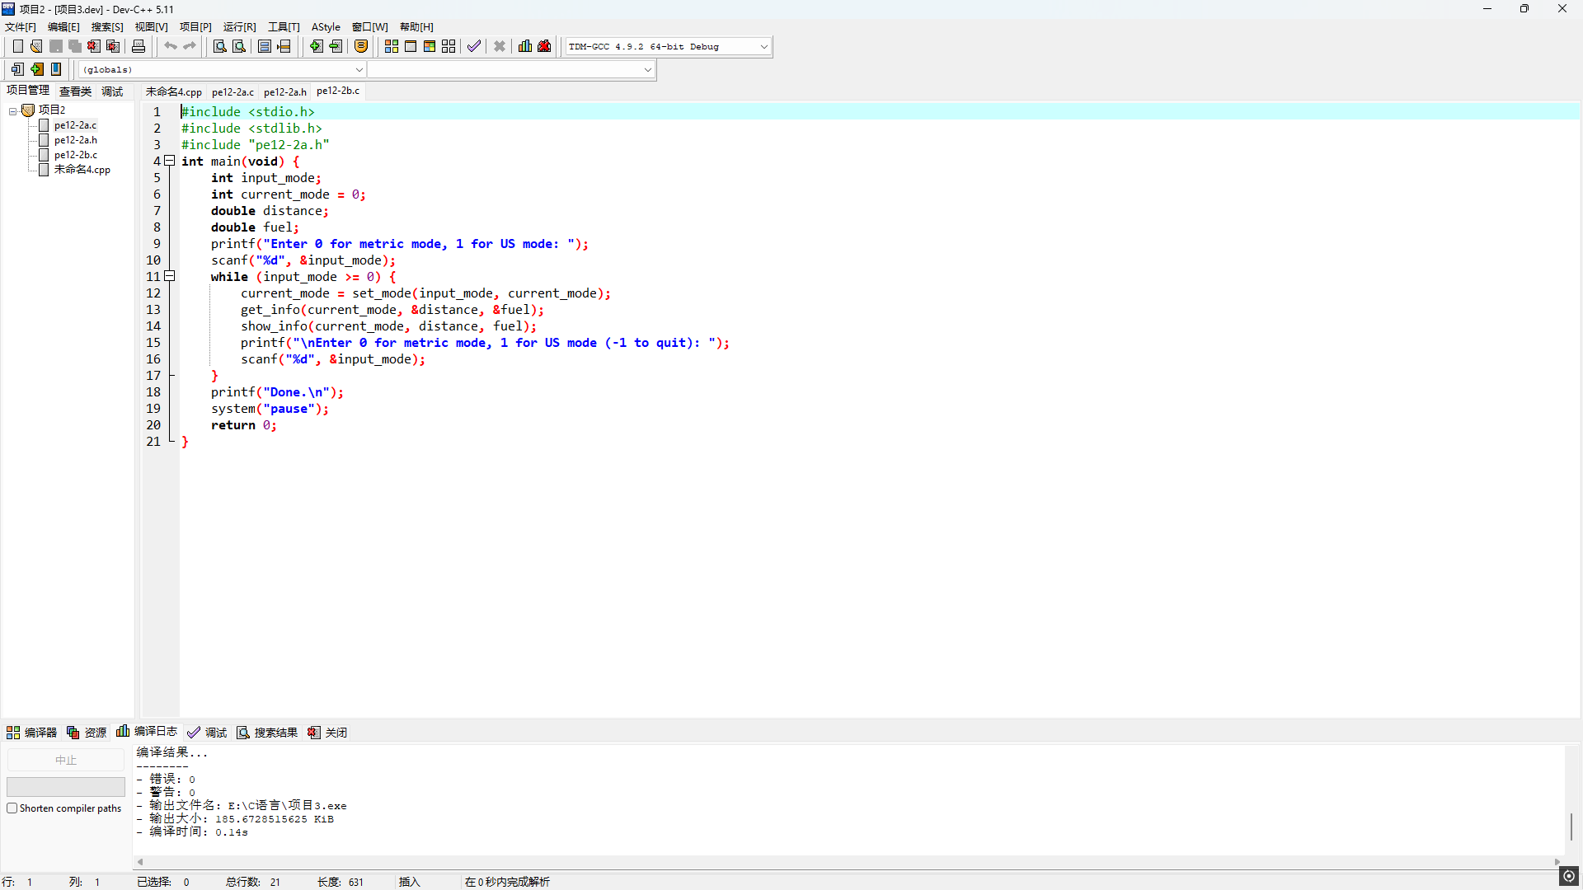Screen dimensions: 1583x890
Task: Switch to the pe12-2a.h editor tab
Action: click(284, 91)
